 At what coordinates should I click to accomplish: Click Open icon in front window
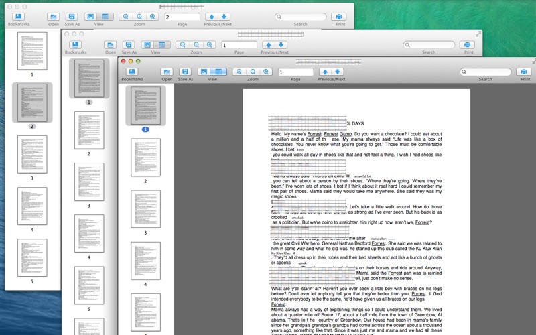point(167,72)
